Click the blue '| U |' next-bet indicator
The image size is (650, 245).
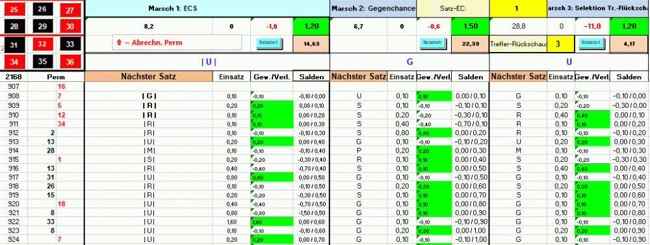(x=209, y=62)
